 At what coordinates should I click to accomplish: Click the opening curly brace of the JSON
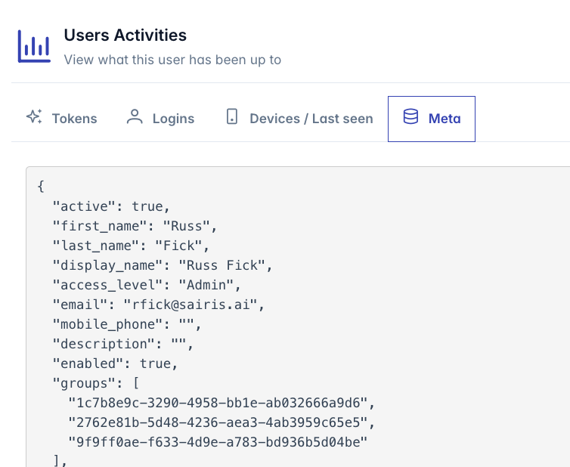click(41, 187)
